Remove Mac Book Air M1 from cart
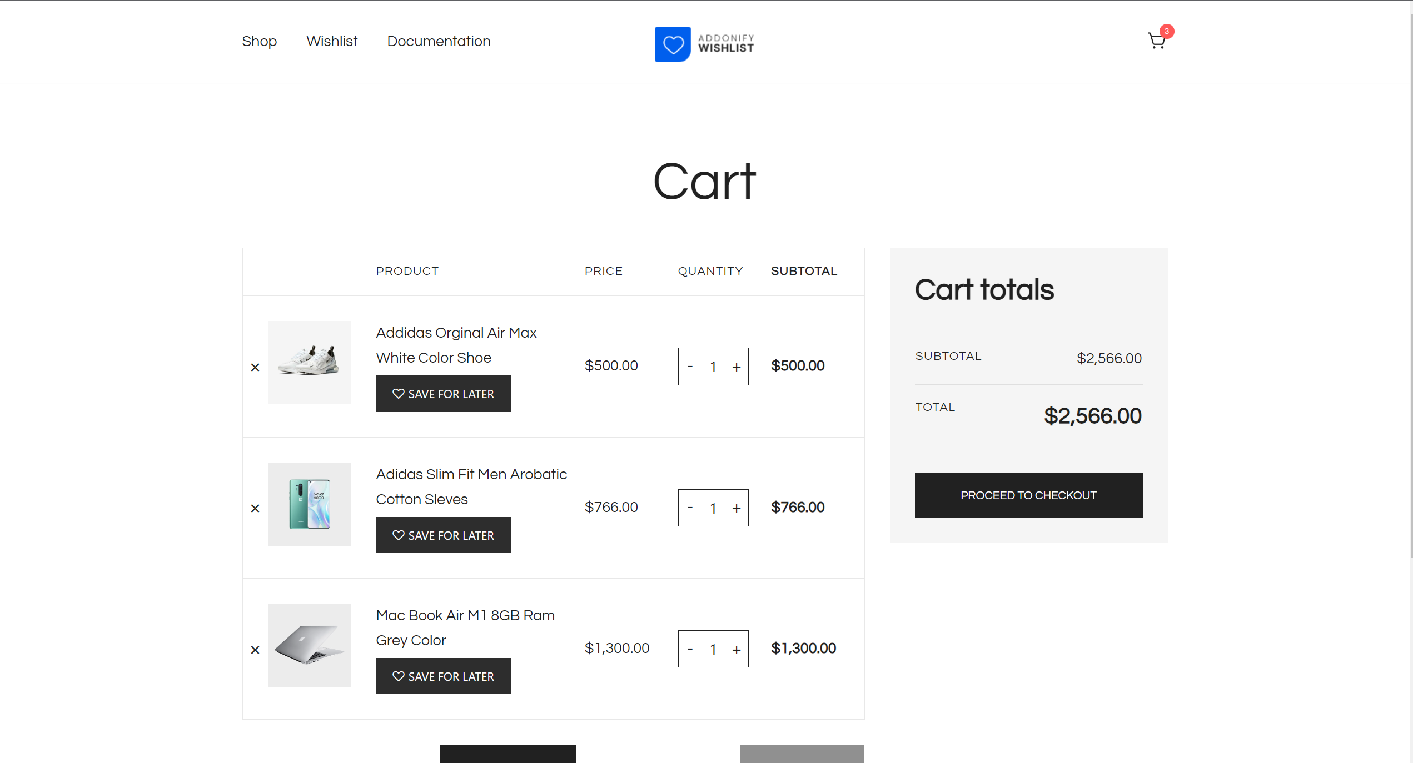The height and width of the screenshot is (763, 1413). [255, 650]
